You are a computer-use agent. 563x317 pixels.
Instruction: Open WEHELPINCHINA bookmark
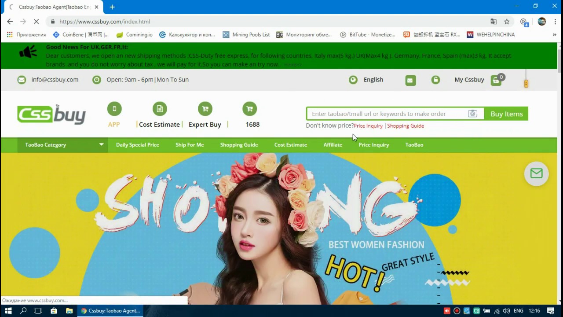(491, 34)
